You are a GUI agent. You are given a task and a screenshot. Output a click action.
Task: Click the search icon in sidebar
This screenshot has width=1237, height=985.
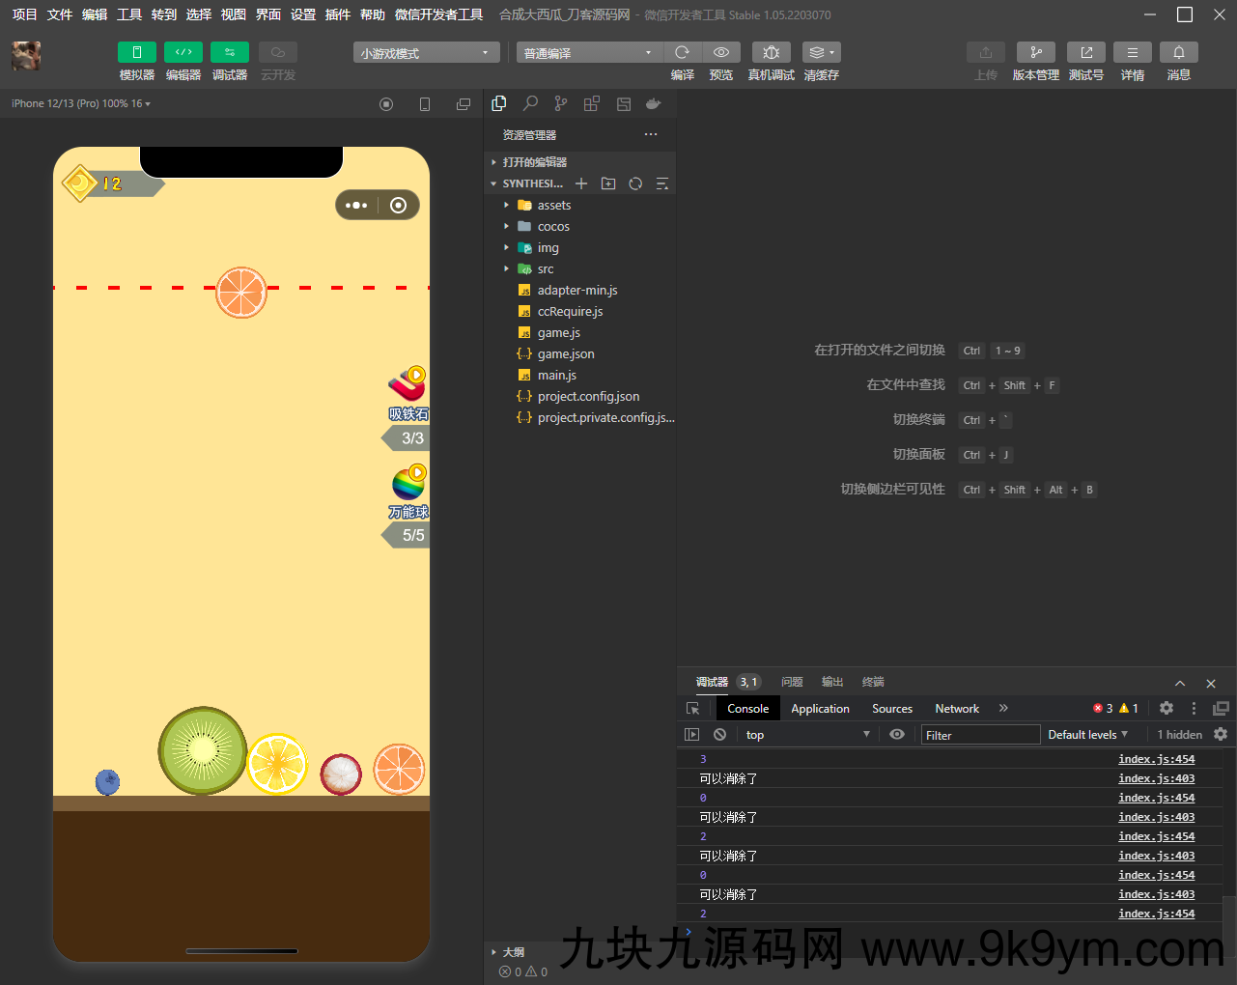pyautogui.click(x=530, y=103)
